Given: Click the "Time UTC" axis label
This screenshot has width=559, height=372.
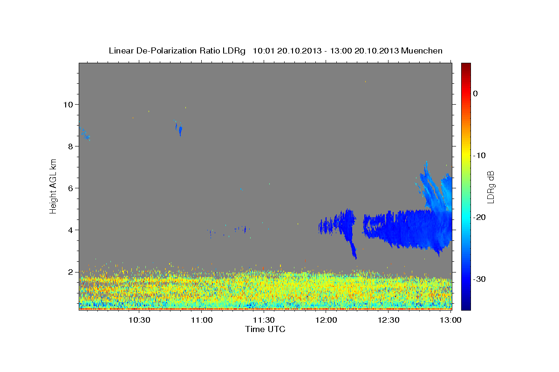Looking at the screenshot, I should 265,329.
